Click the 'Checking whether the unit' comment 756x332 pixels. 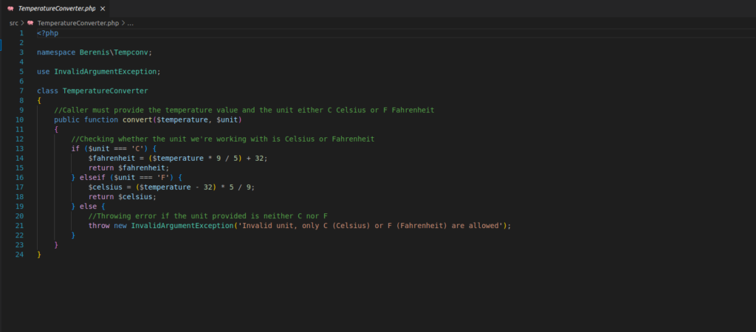point(223,139)
